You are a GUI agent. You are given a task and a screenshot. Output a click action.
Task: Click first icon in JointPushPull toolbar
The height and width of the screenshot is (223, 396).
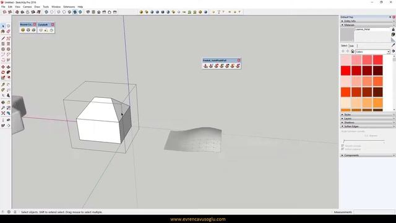coord(205,66)
